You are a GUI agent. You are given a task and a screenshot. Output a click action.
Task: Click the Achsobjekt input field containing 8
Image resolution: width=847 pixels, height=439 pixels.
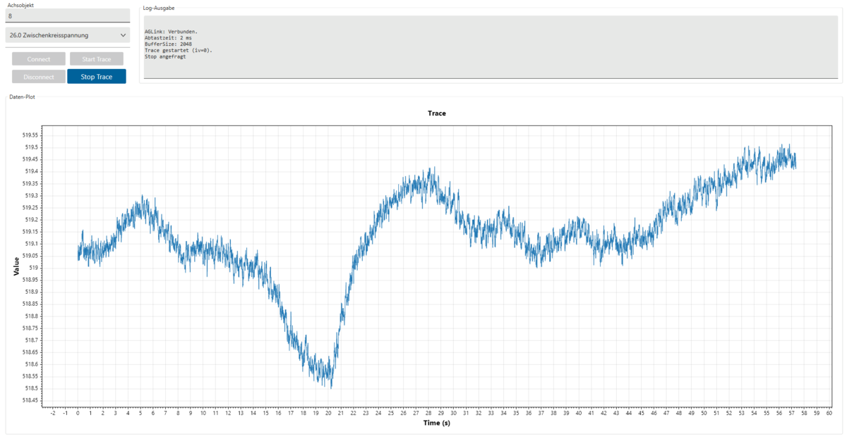(x=67, y=16)
